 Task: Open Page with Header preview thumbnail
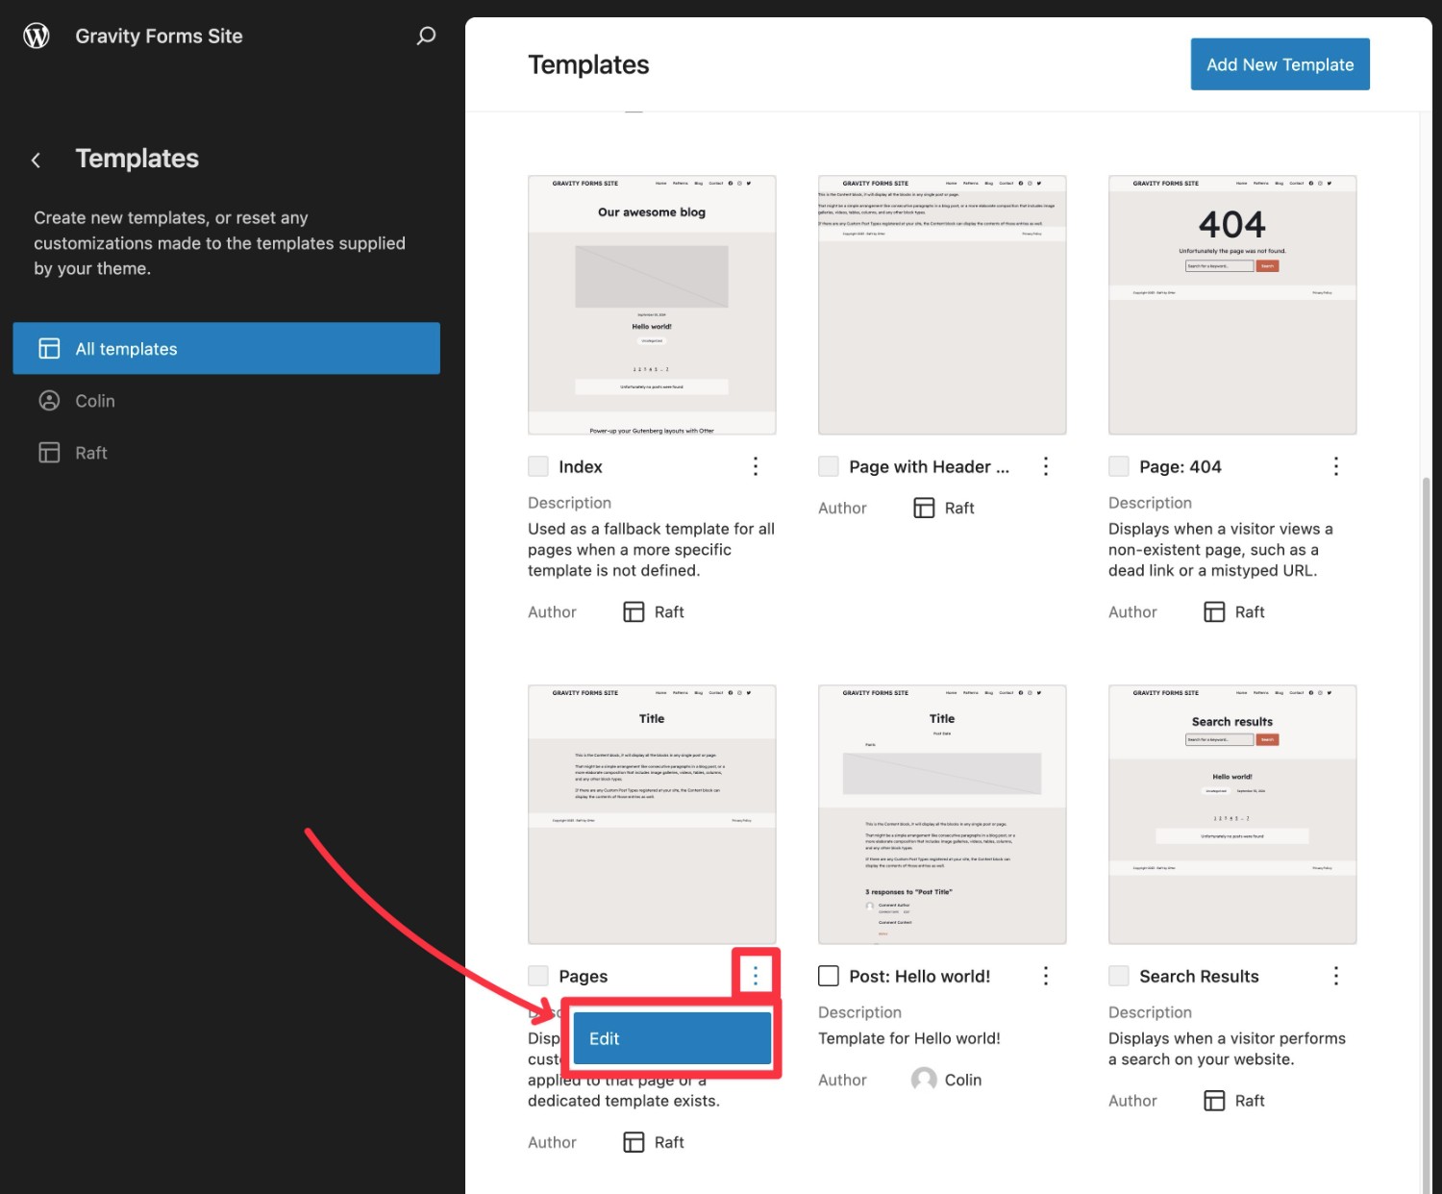pos(942,305)
